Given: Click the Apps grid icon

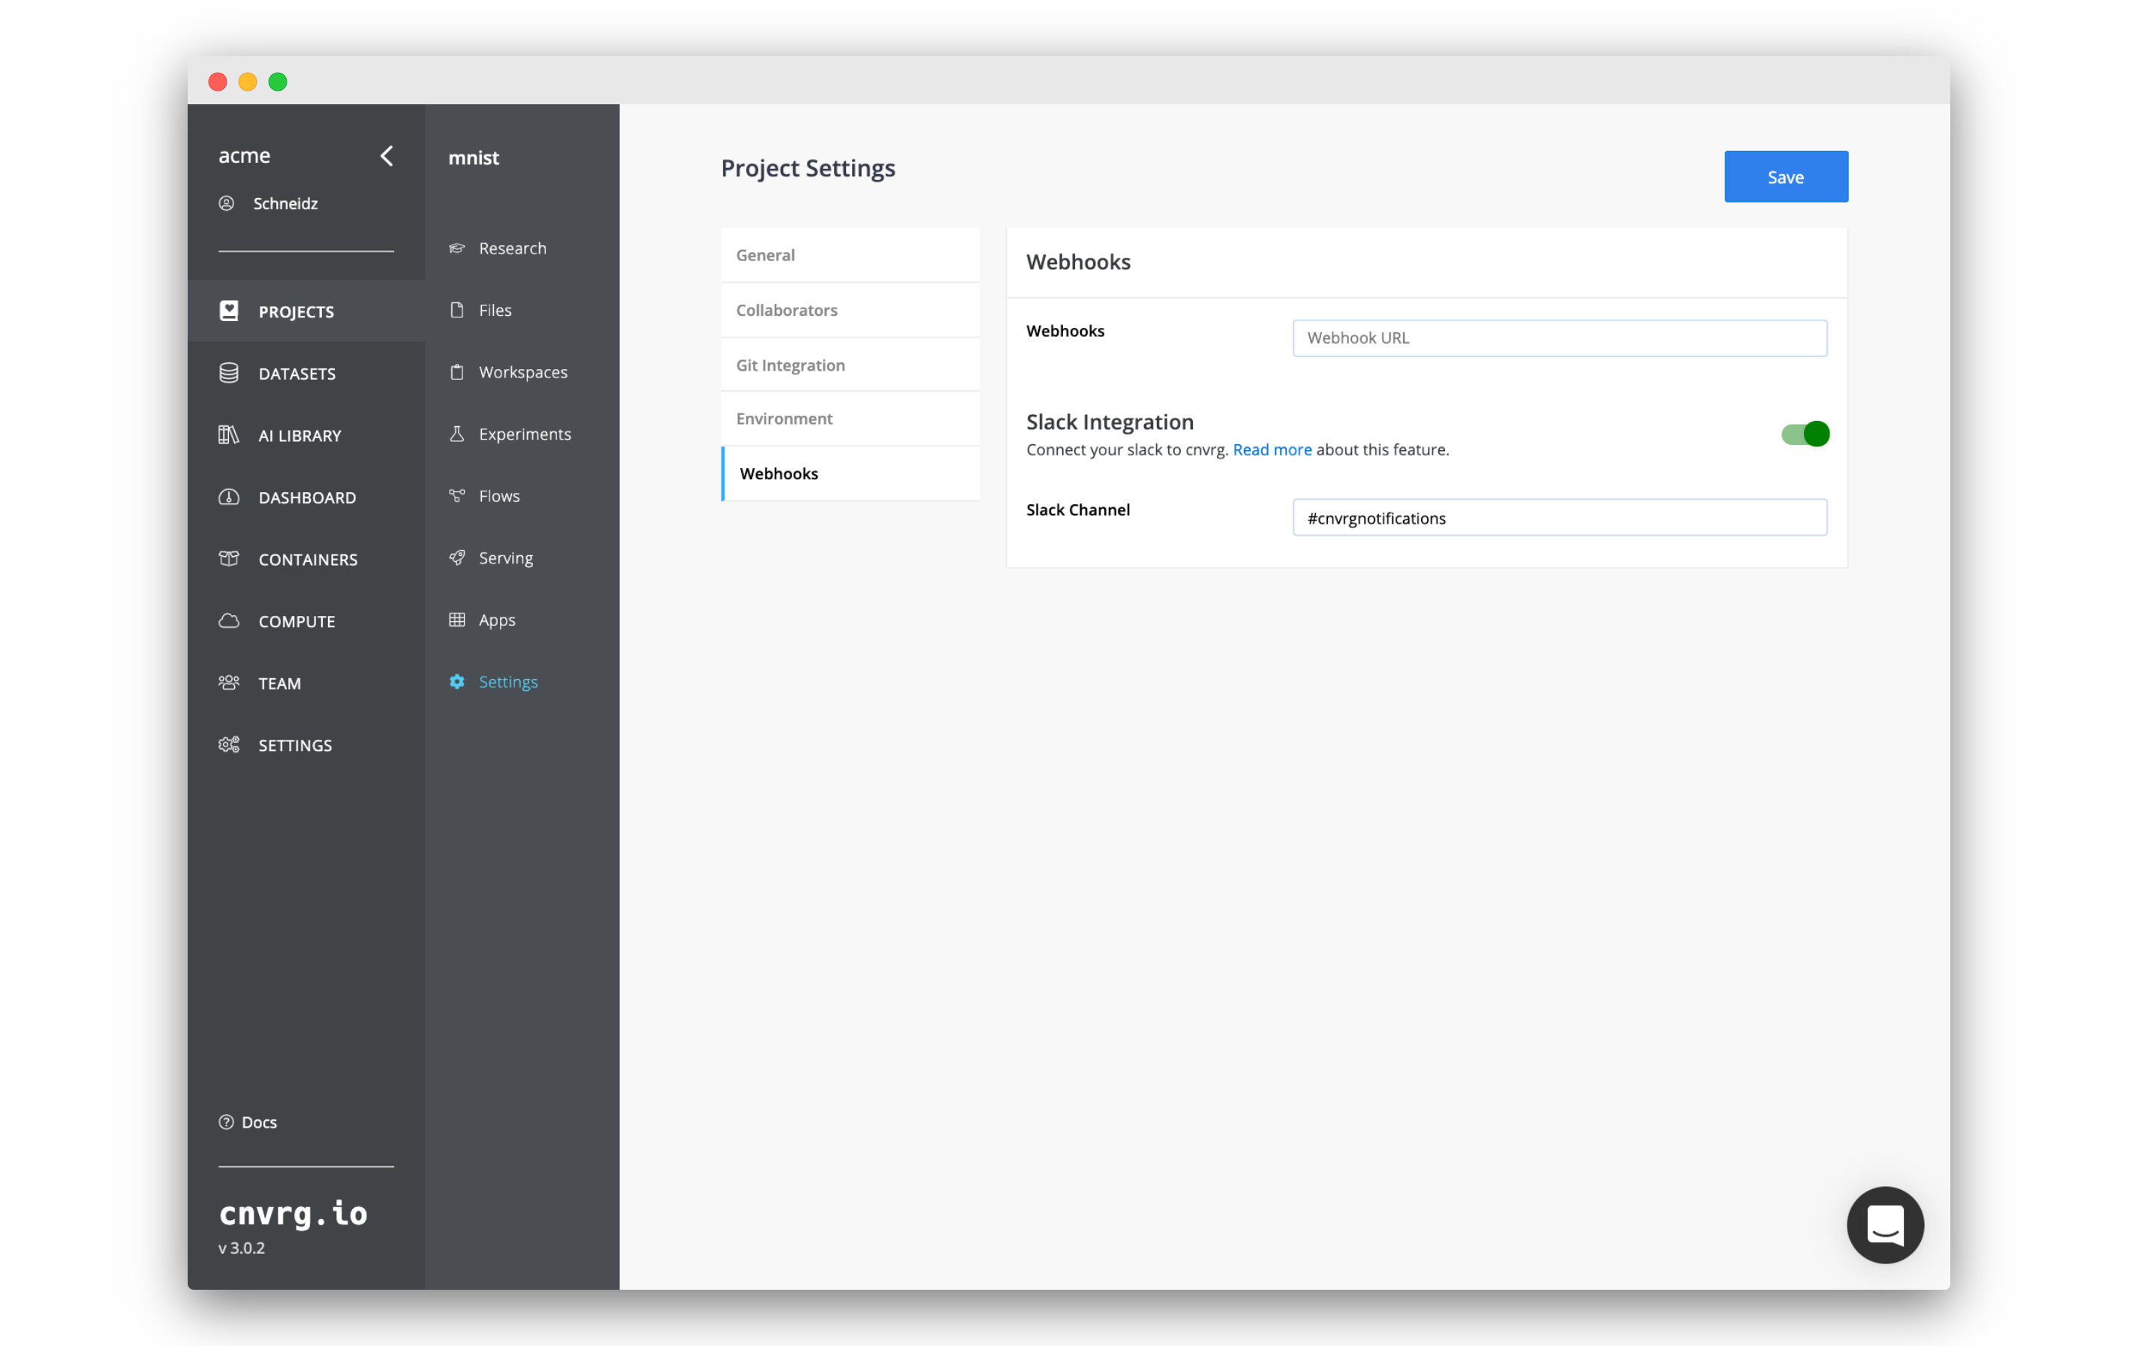Looking at the screenshot, I should pos(457,619).
